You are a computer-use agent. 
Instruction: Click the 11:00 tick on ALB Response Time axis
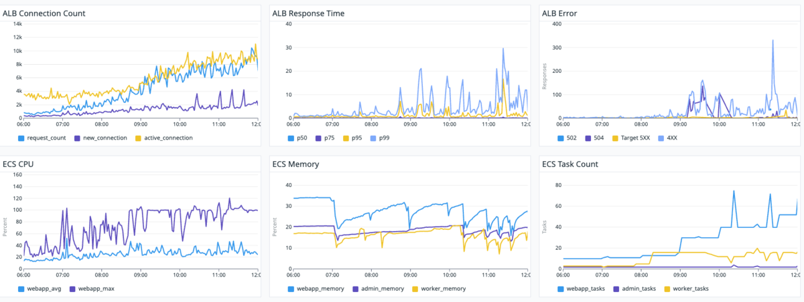[x=488, y=124]
